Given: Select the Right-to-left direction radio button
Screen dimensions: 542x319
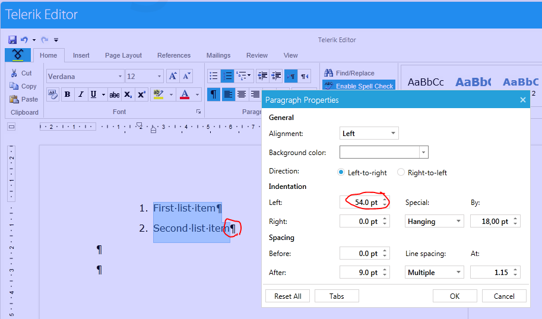Looking at the screenshot, I should 401,172.
